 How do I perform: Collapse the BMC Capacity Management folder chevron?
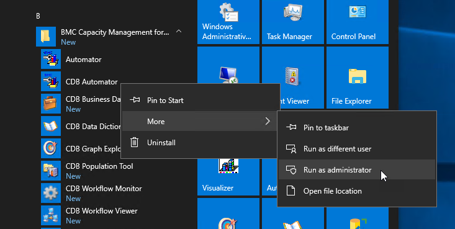[179, 31]
